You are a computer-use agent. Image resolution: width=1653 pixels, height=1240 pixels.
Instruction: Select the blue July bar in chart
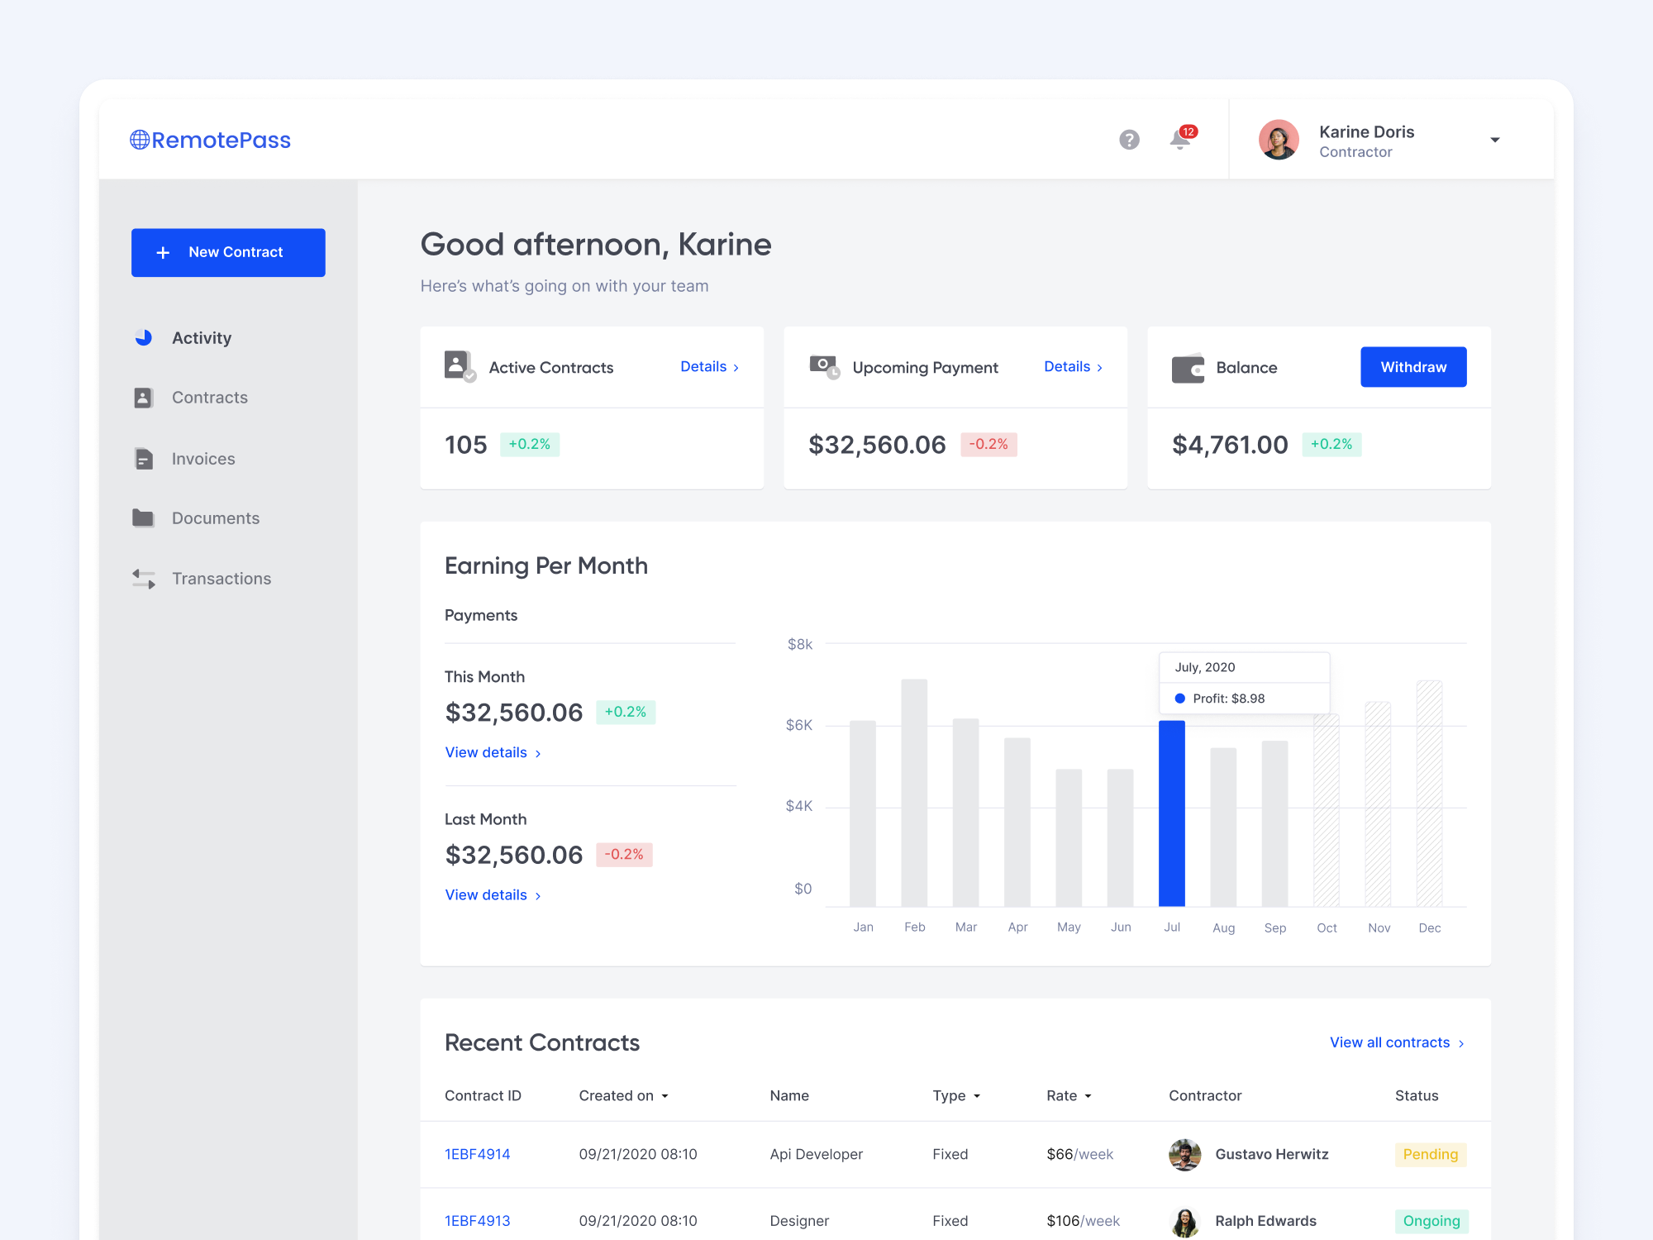pos(1171,813)
